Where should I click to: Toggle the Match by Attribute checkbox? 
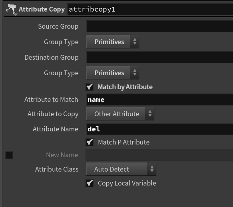[90, 87]
